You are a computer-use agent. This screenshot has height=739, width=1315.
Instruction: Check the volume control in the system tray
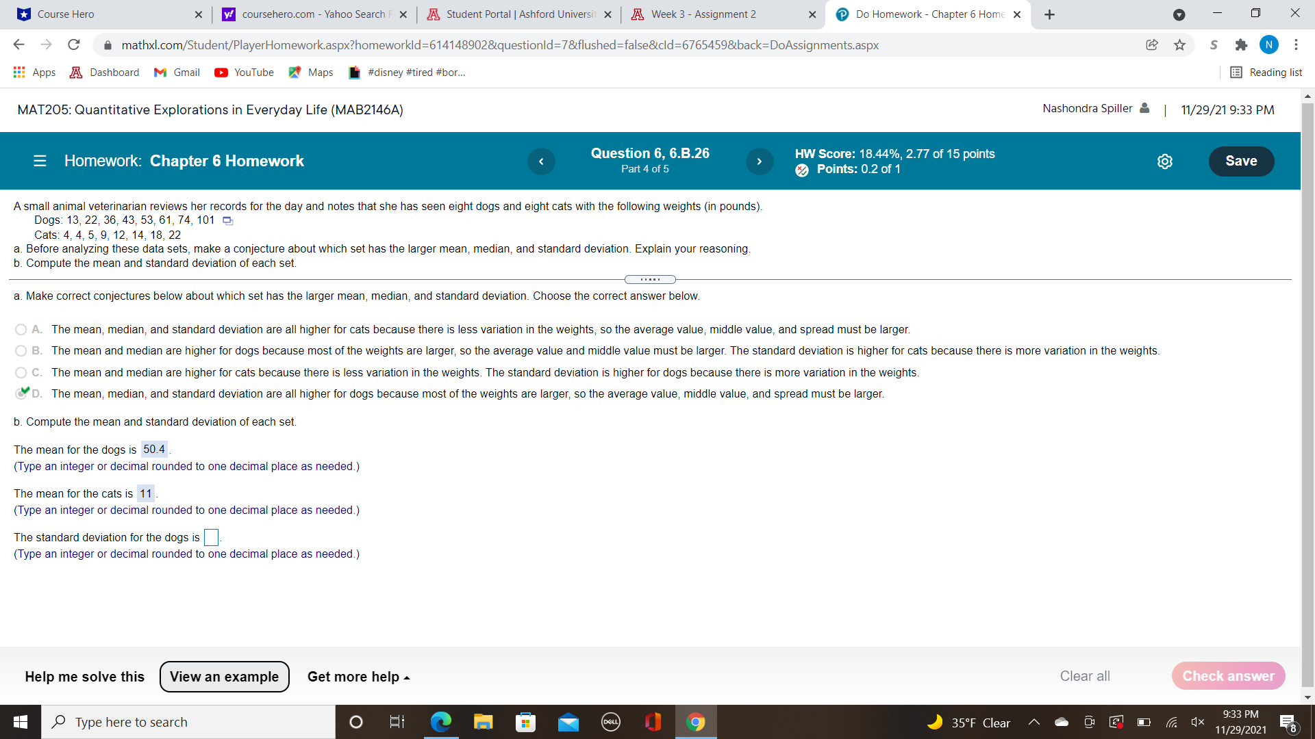(1198, 721)
